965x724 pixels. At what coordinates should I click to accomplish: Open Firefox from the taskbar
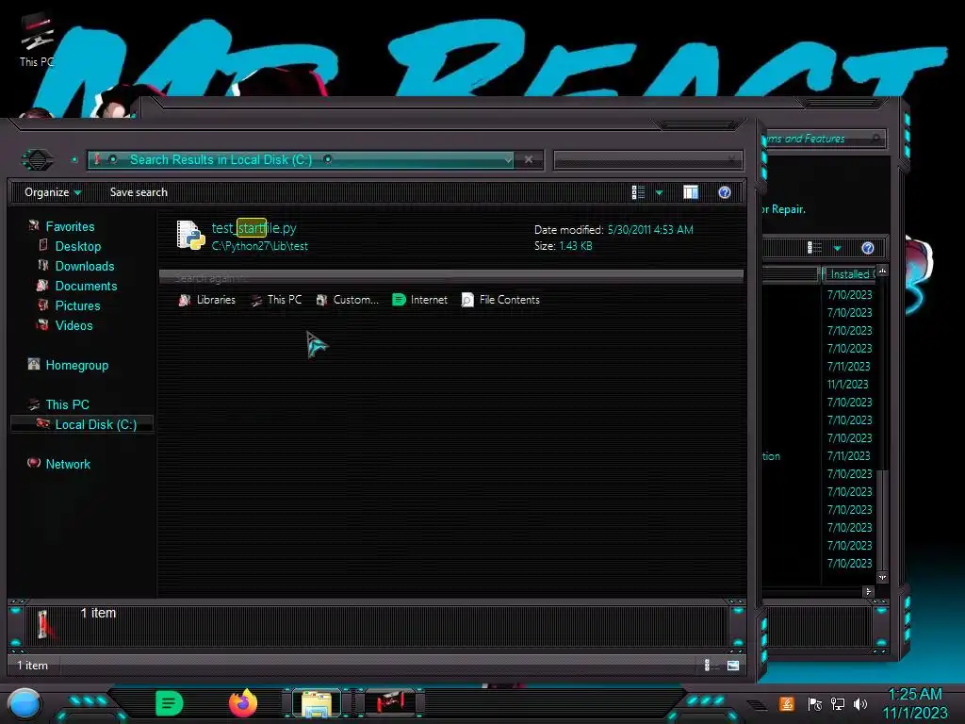pos(243,703)
